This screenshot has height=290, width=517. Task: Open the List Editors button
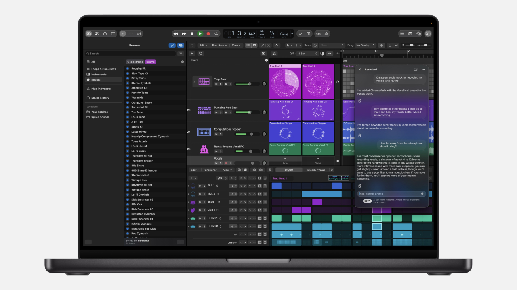tap(402, 34)
